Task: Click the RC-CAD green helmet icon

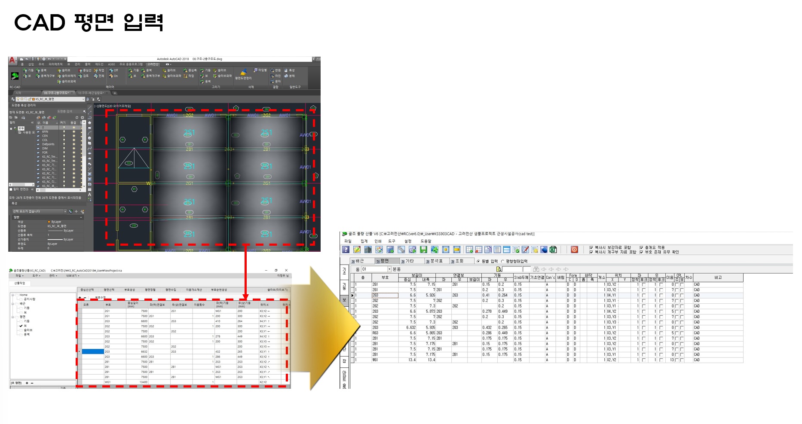Action: 15,76
